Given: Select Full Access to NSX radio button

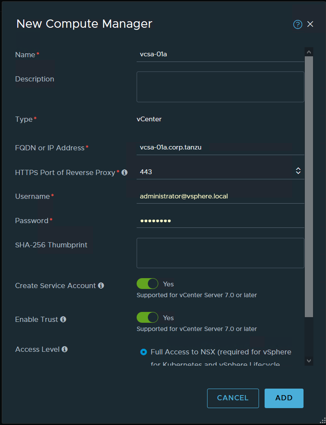Looking at the screenshot, I should click(144, 352).
